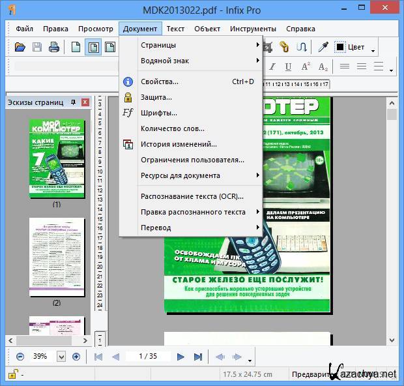Open the zoom percentage dropdown
Screen dimensions: 404x386
pos(61,357)
